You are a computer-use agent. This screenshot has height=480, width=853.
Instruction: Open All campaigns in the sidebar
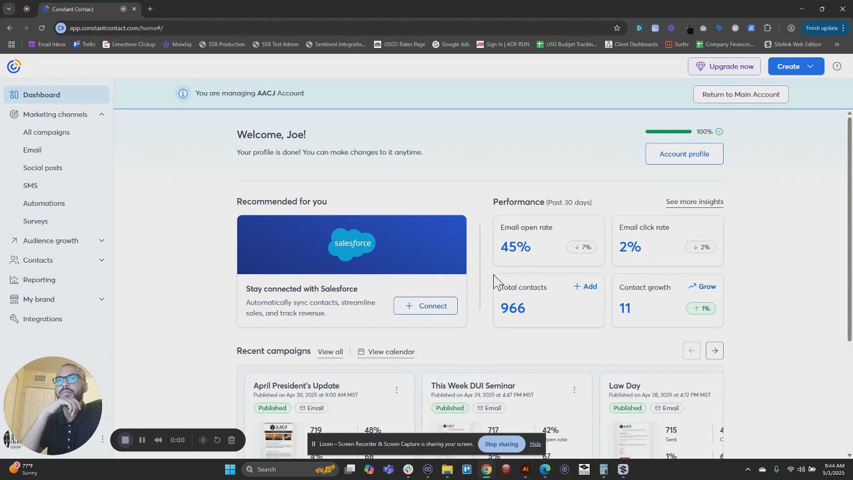click(46, 132)
